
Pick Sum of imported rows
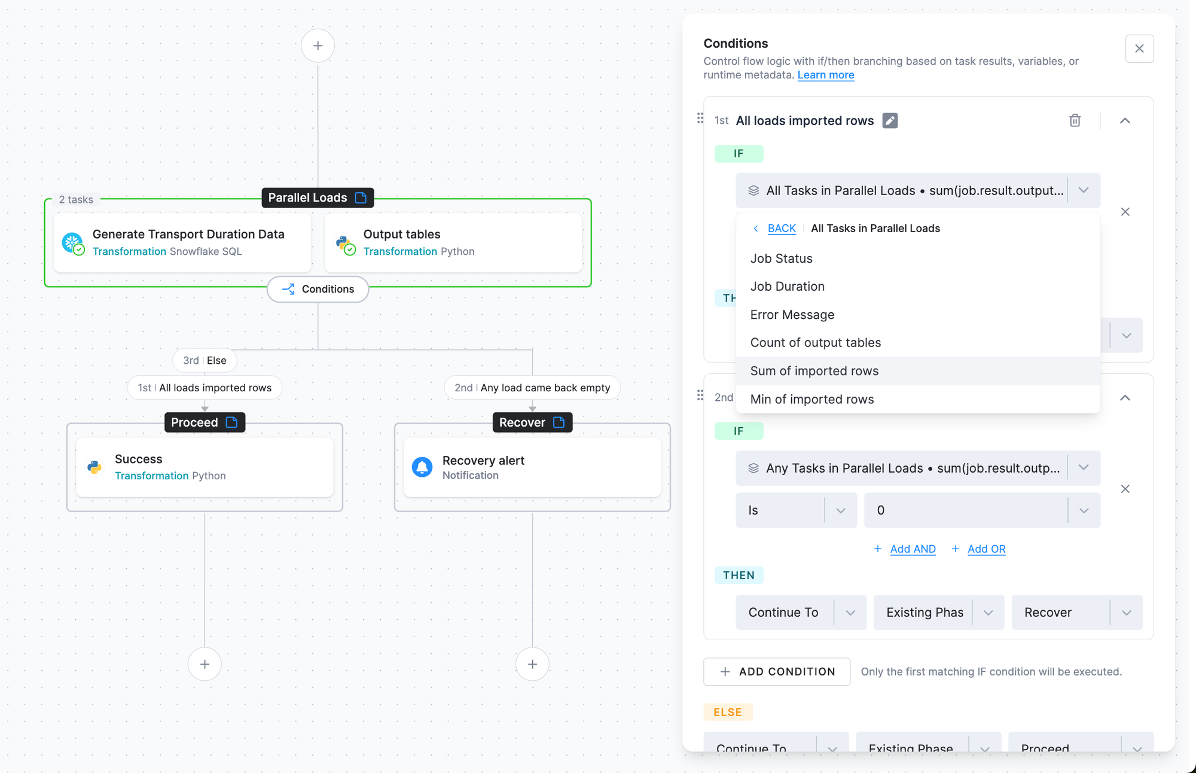click(918, 371)
